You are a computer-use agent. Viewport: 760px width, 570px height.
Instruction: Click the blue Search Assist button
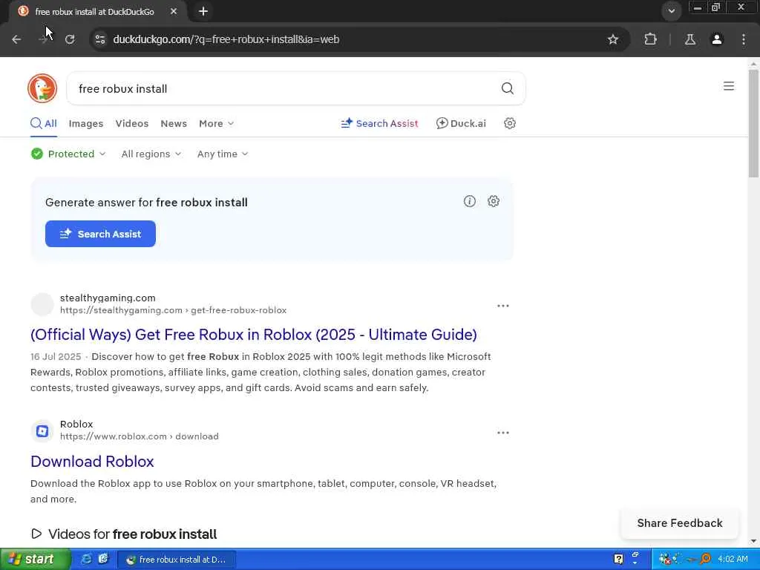(x=100, y=234)
